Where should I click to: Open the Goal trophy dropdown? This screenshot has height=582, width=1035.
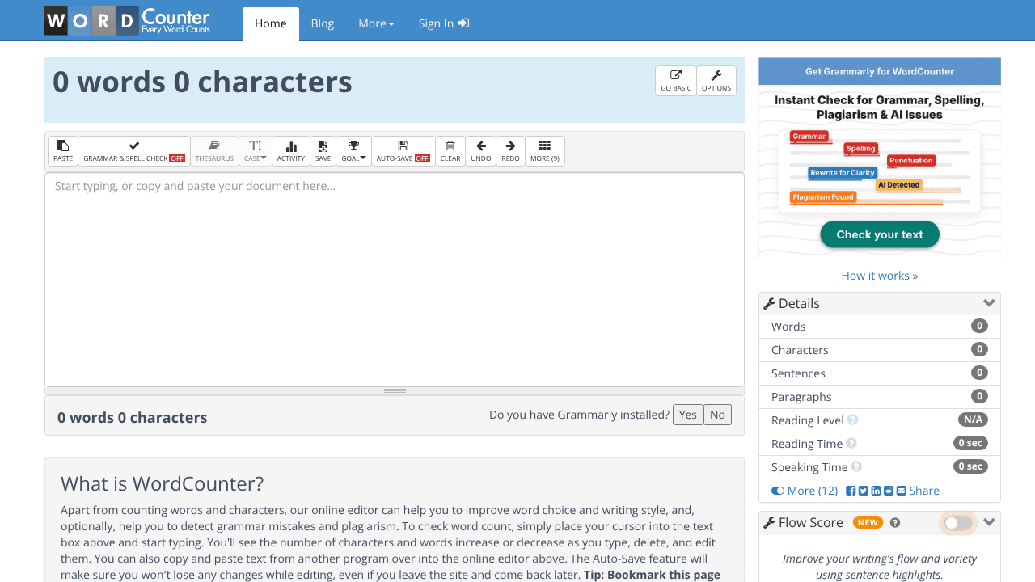353,151
